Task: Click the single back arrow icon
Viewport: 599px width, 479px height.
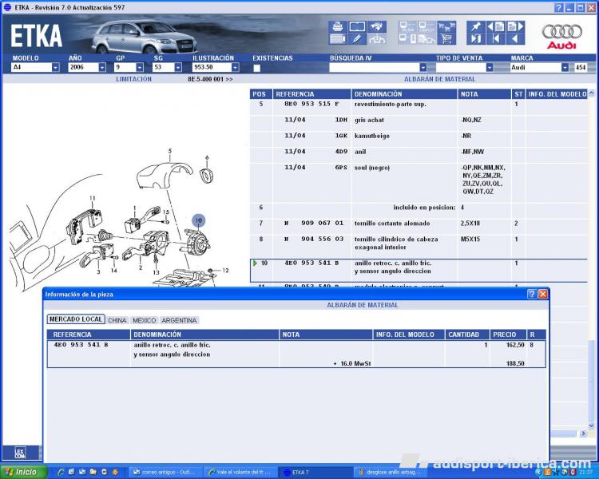Action: pyautogui.click(x=515, y=38)
